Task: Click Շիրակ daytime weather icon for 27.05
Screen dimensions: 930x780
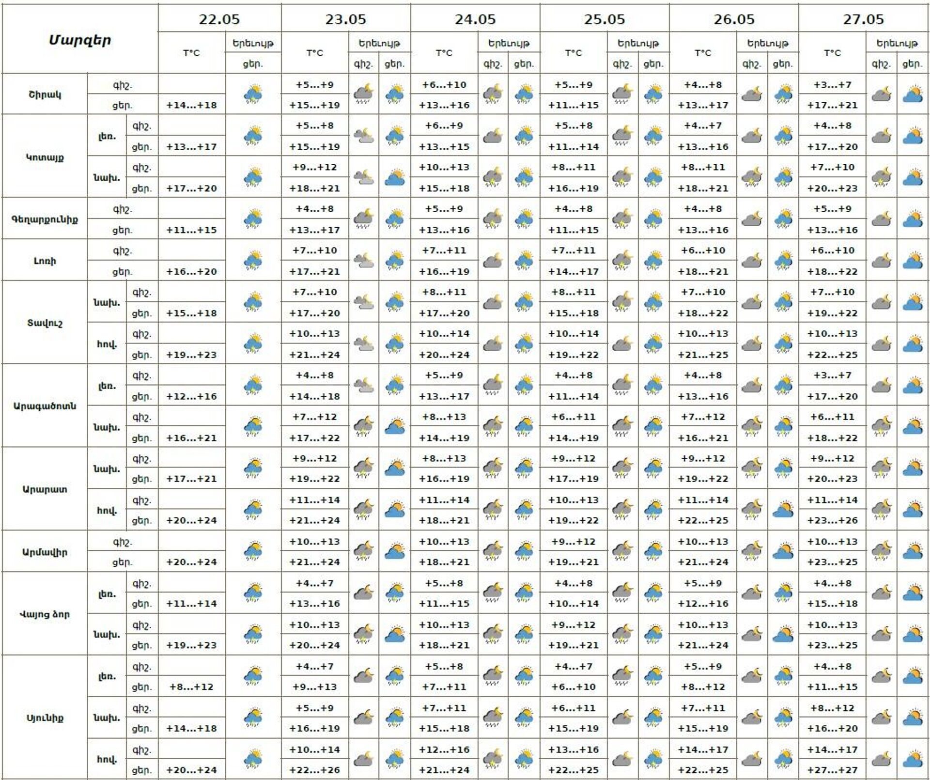Action: [x=913, y=94]
